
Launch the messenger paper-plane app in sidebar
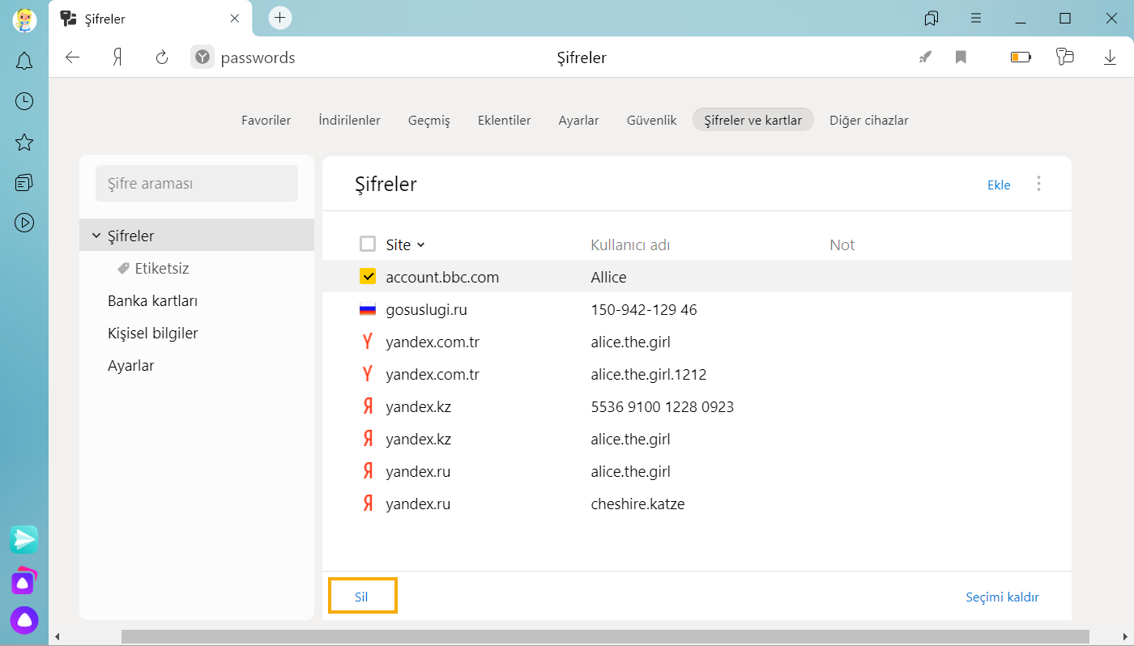pos(24,539)
